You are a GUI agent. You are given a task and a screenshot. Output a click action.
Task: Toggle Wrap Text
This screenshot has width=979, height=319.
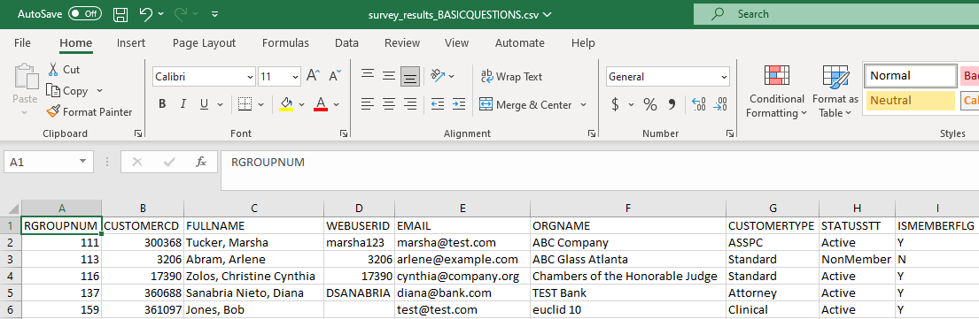pyautogui.click(x=511, y=77)
